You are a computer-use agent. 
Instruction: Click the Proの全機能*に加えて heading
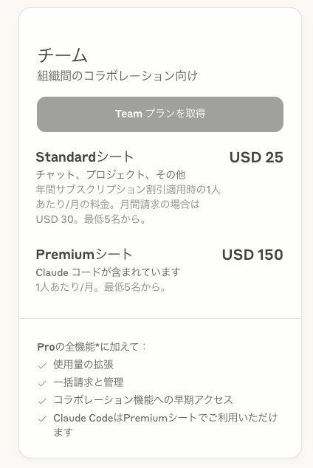[x=92, y=347]
